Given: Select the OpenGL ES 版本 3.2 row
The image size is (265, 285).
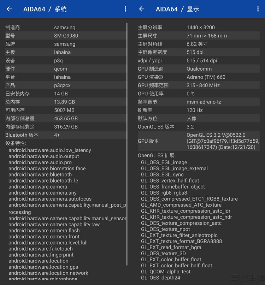Looking at the screenshot, I should point(199,127).
